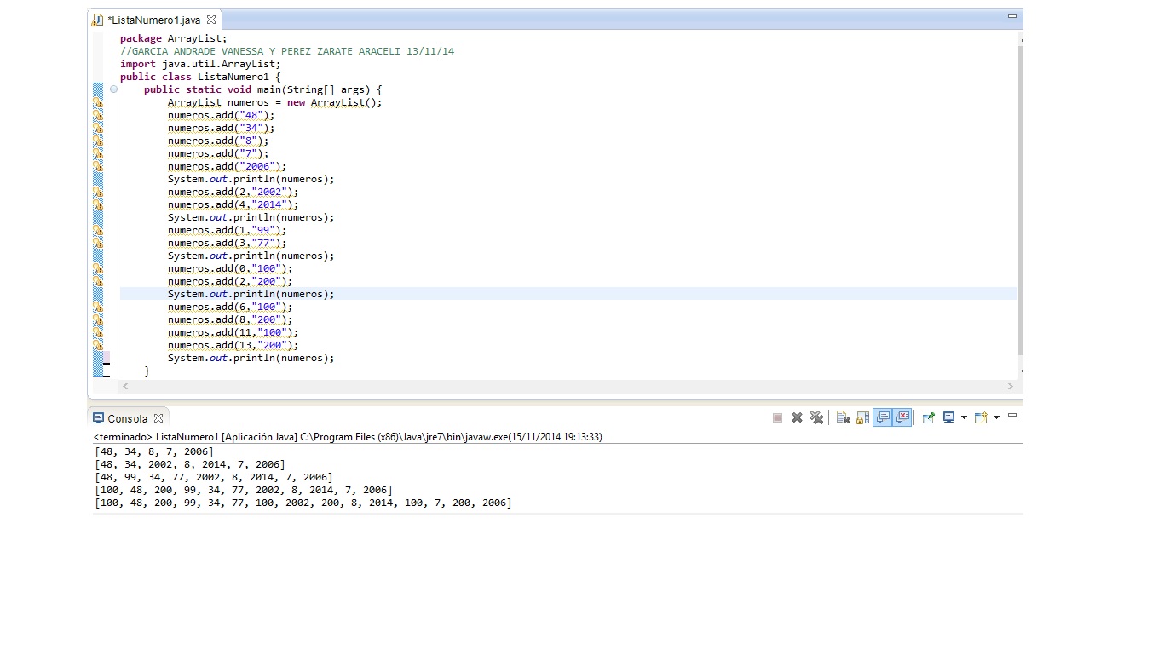Screen dimensions: 1164x667
Task: Click the numeros.add(13,"200") code line
Action: (233, 345)
